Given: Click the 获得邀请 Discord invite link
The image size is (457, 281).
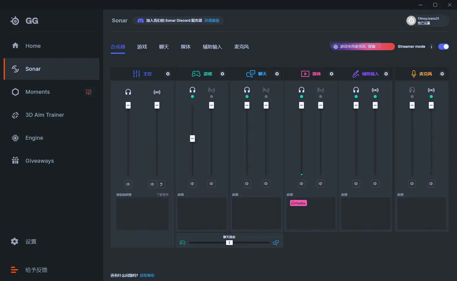Looking at the screenshot, I should [212, 21].
